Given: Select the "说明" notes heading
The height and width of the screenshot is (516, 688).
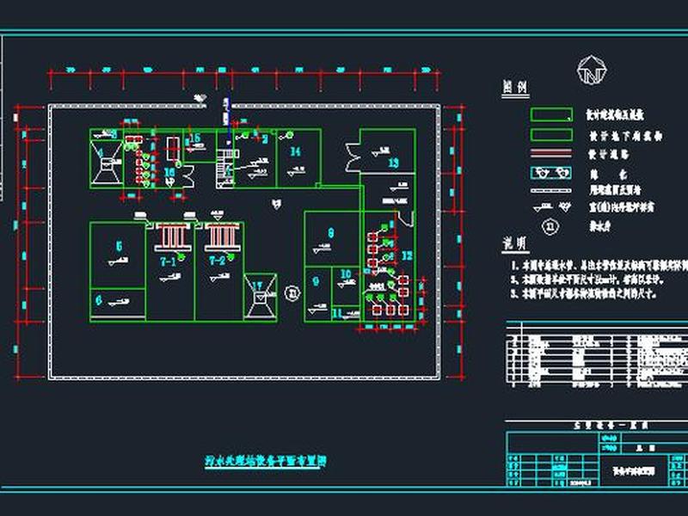Looking at the screenshot, I should tap(515, 244).
